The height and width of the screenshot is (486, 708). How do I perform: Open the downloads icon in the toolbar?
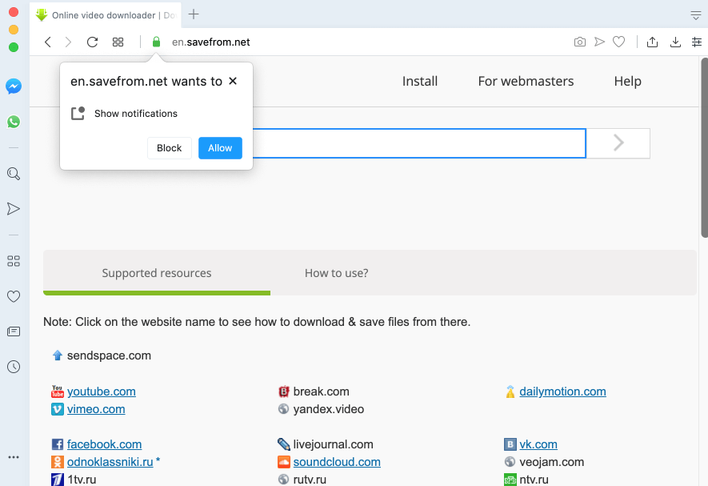pyautogui.click(x=675, y=42)
